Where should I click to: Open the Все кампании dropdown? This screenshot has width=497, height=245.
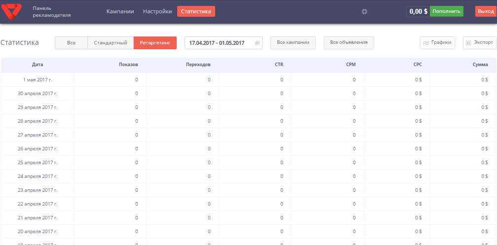coord(293,43)
